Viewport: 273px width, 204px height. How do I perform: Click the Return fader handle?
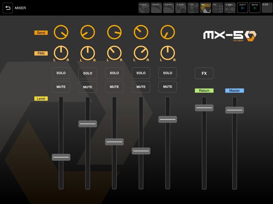tap(204, 108)
